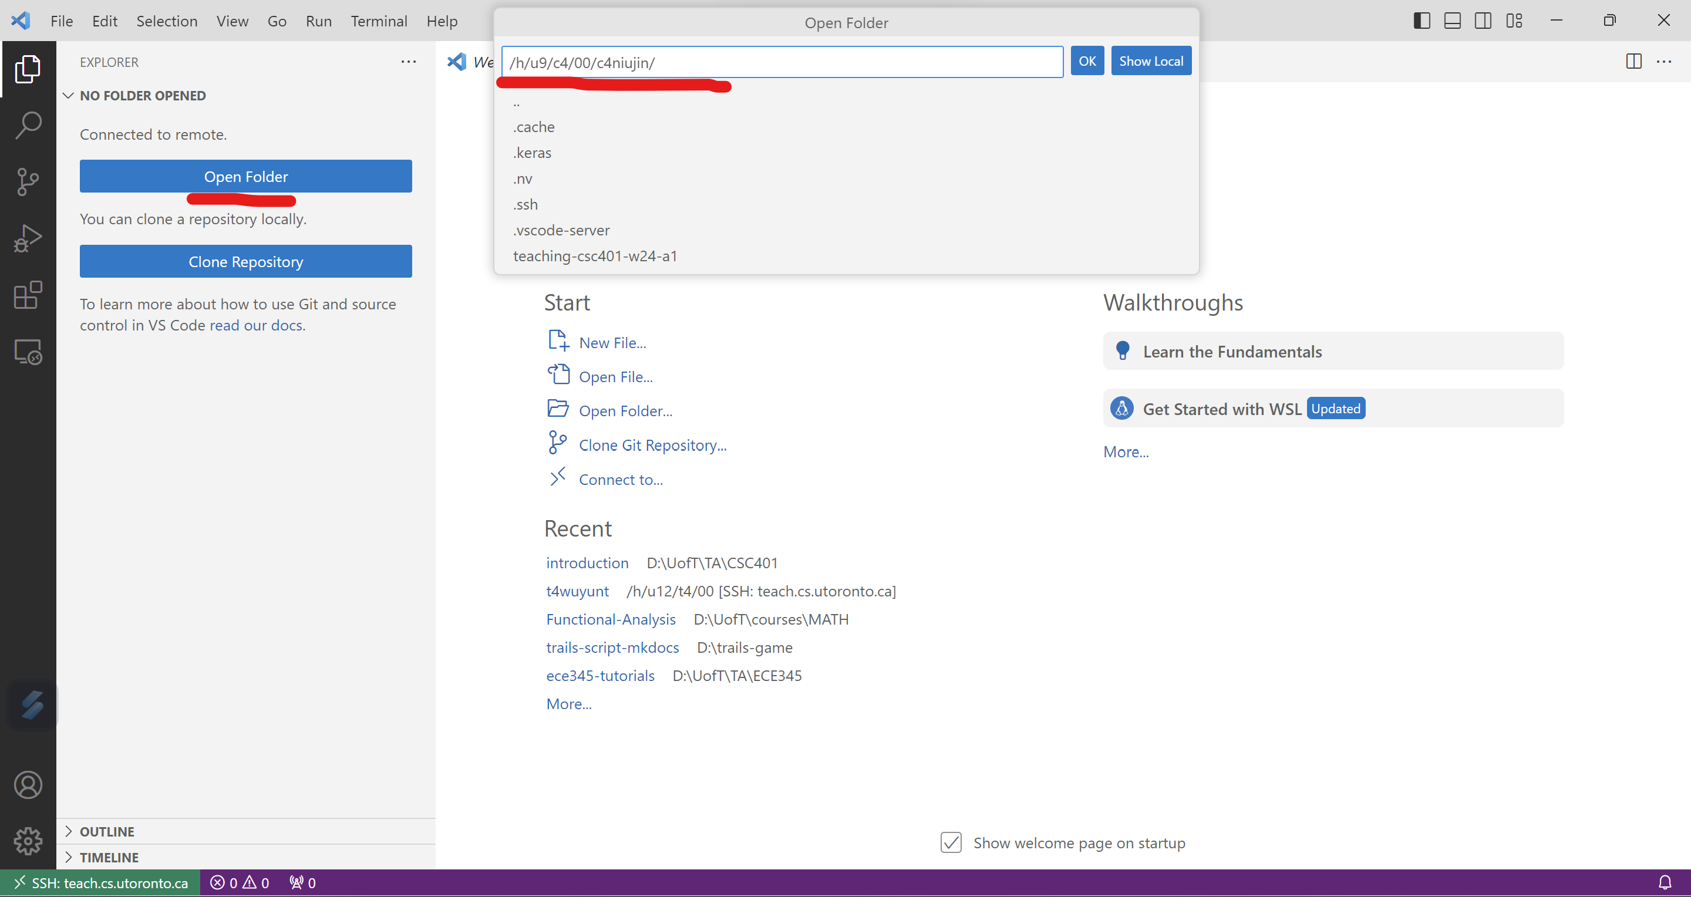Open the File menu

(62, 21)
